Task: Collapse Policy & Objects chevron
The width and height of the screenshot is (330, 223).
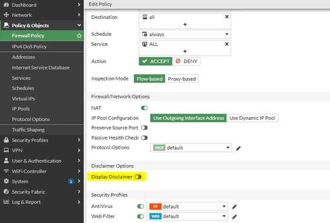Action: (79, 25)
